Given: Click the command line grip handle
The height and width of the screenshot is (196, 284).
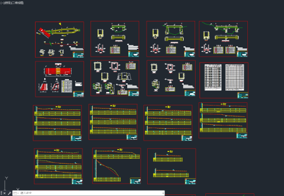Looking at the screenshot, I should (1, 193).
